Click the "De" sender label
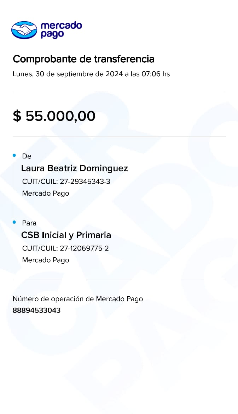Viewport: 238px width, 414px height. 27,156
